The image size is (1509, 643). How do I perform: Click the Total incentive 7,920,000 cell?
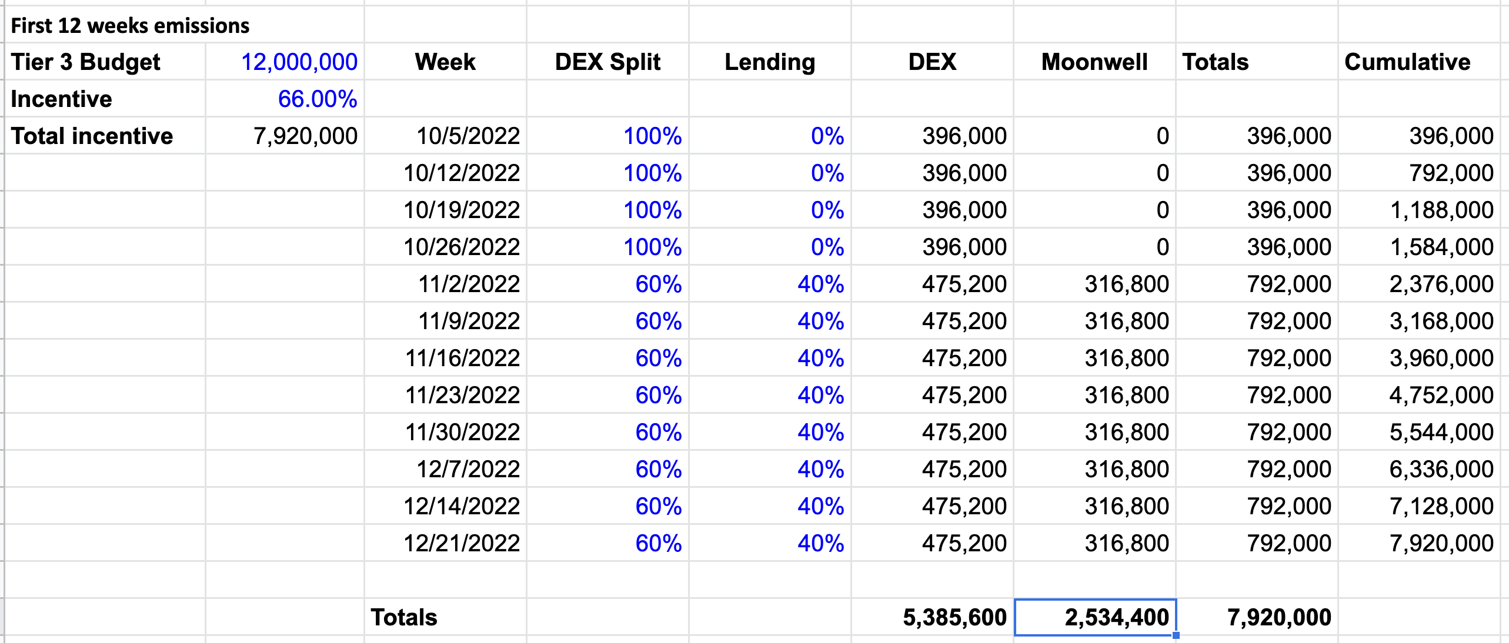305,136
